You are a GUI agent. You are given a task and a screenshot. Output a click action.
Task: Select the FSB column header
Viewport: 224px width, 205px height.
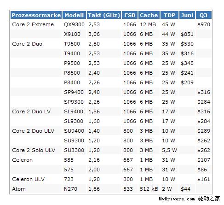[130, 15]
